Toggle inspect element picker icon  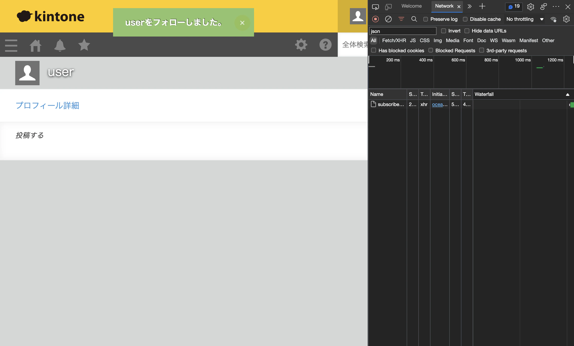click(375, 7)
